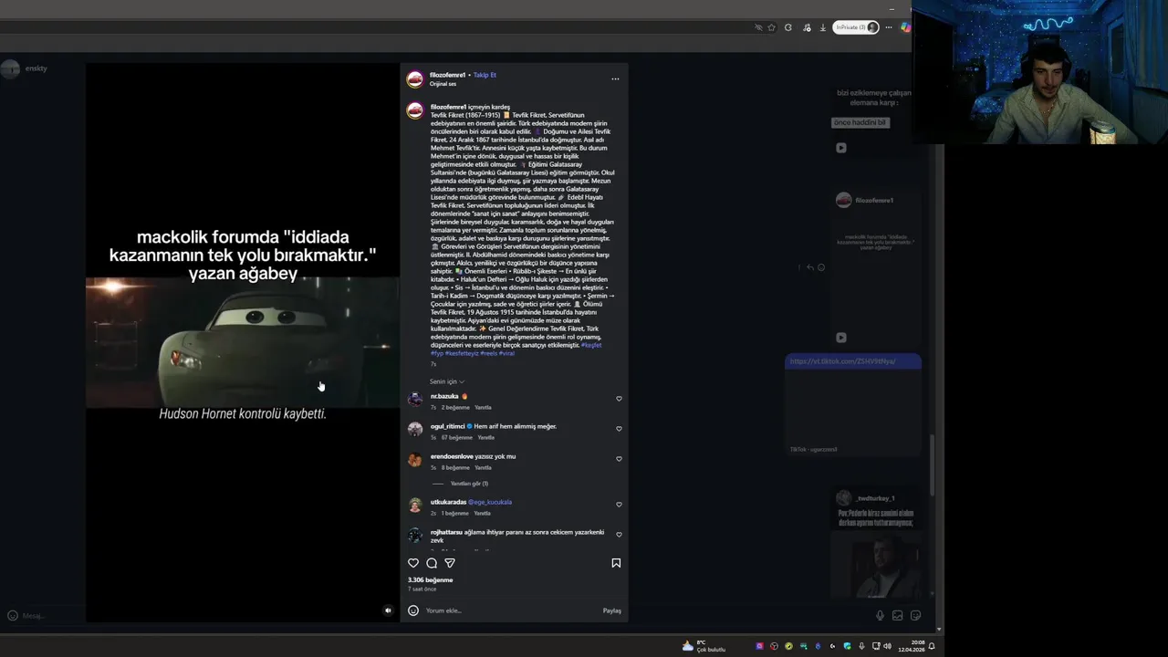Screen dimensions: 1168x657
Task: Open the Orijinal ses audio link
Action: point(443,84)
